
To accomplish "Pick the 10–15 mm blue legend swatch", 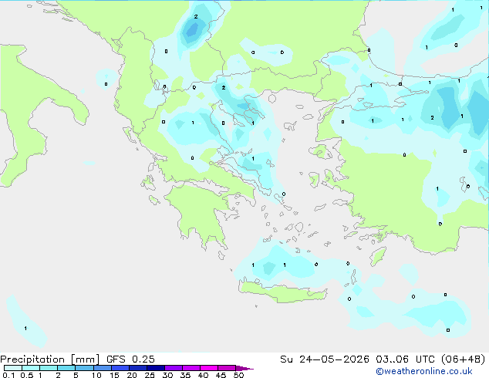I will (x=102, y=368).
